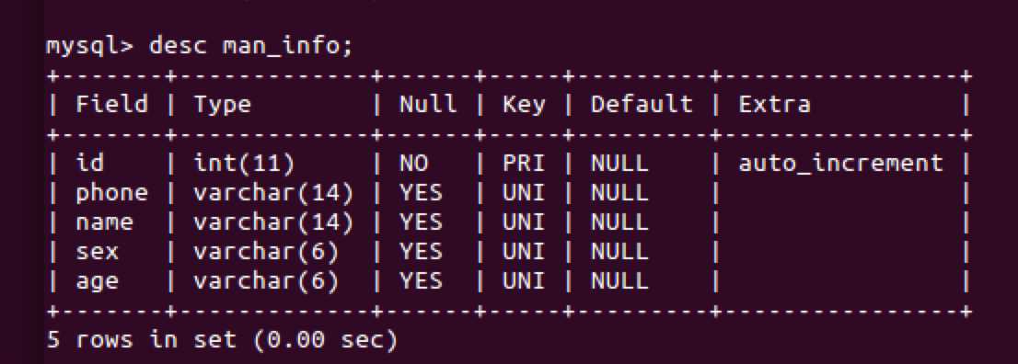This screenshot has height=364, width=1018.
Task: Select the Field column header
Action: [x=111, y=105]
